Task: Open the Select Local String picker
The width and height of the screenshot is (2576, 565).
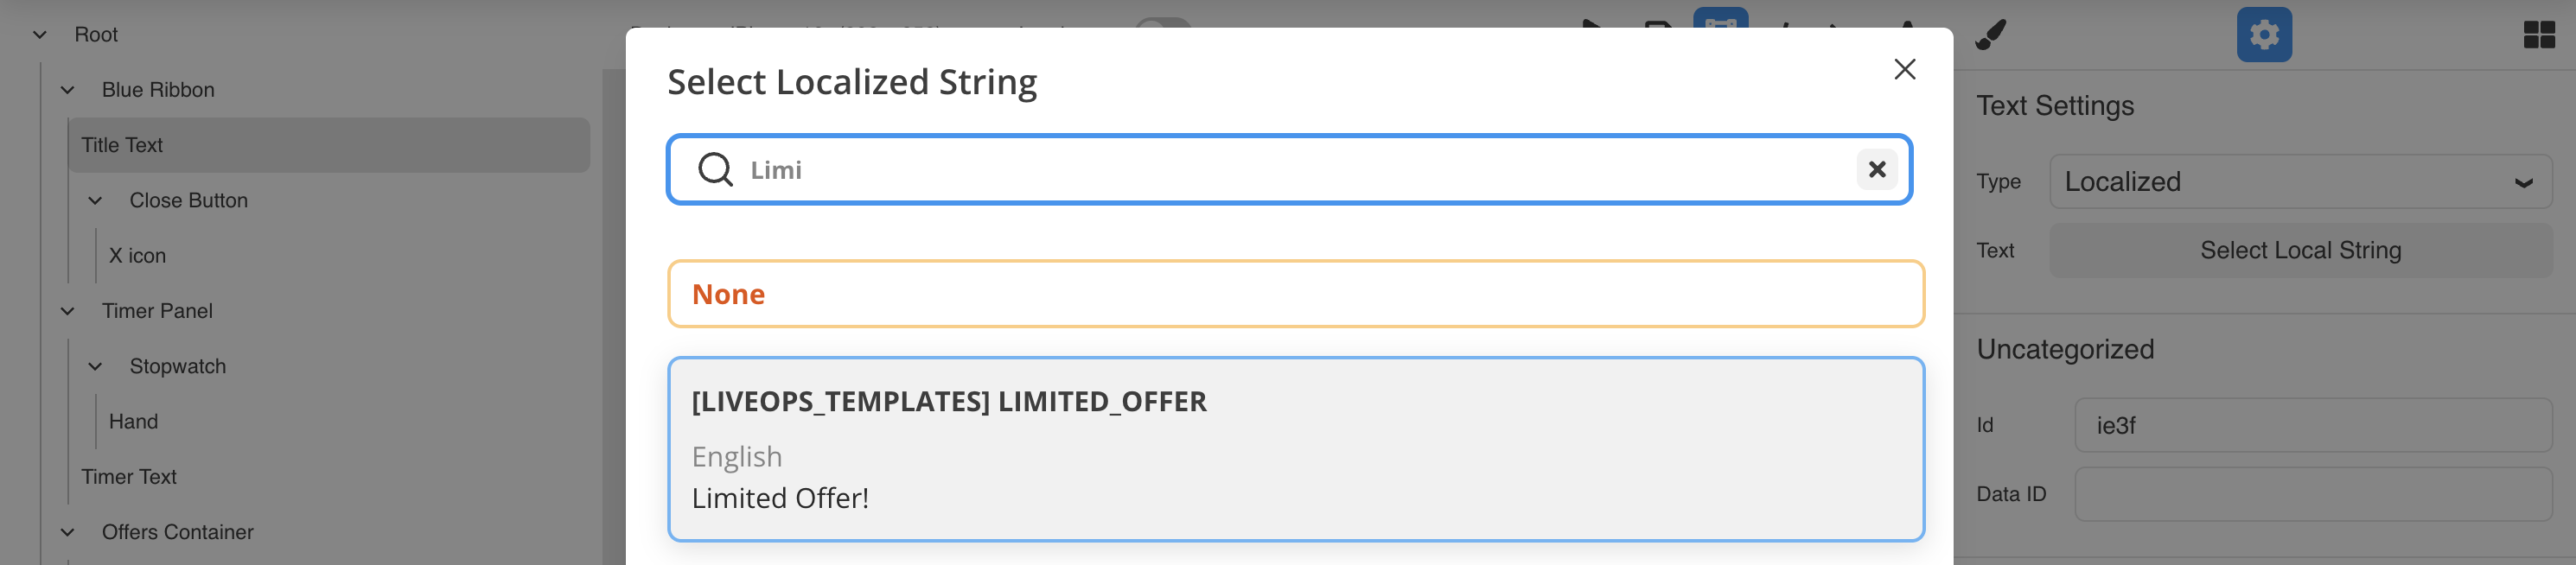Action: (x=2299, y=250)
